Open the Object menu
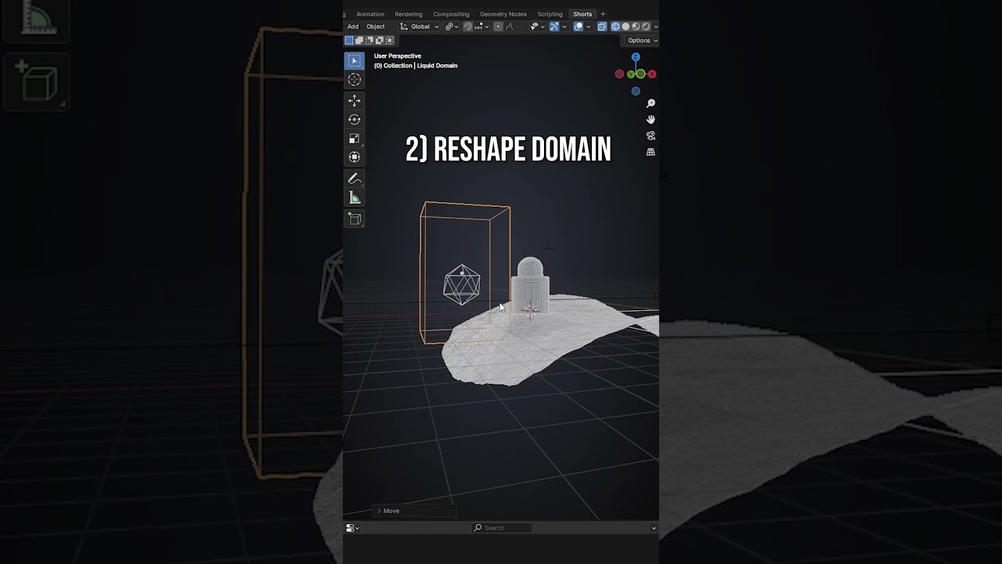 (x=376, y=27)
